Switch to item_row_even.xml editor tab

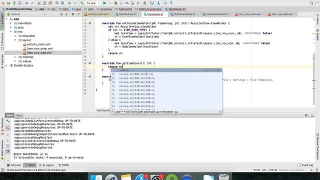click(249, 14)
